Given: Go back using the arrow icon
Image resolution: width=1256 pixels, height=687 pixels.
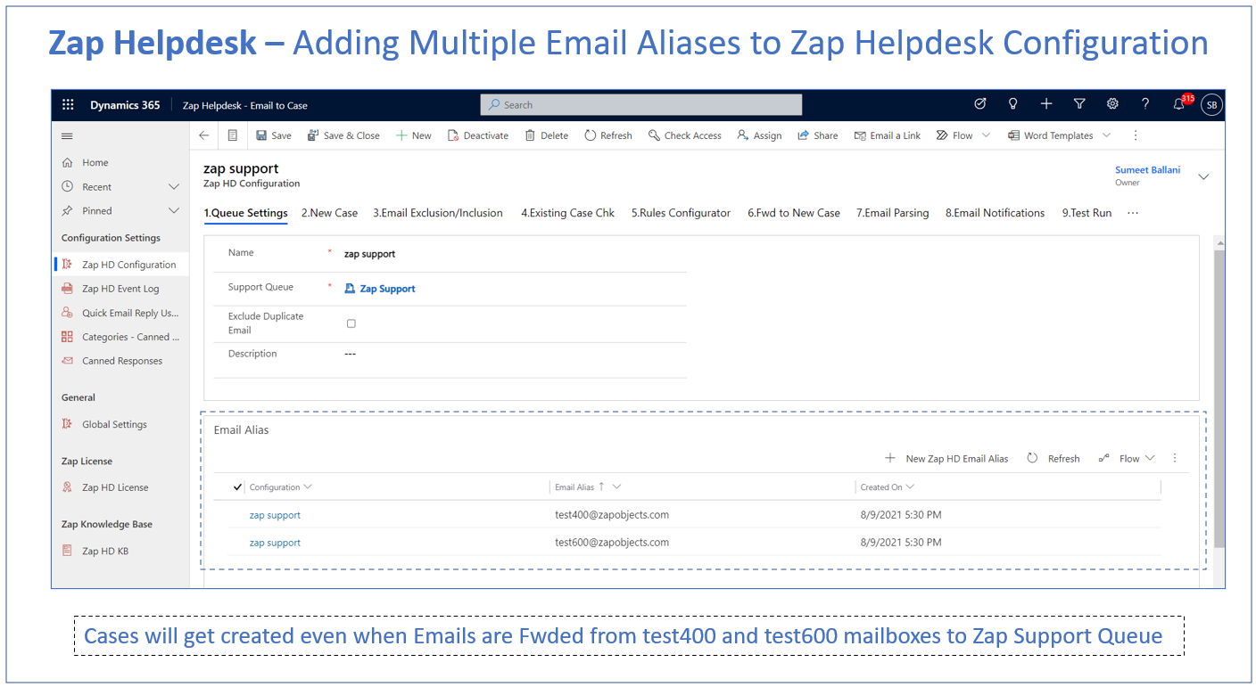Looking at the screenshot, I should click(203, 135).
